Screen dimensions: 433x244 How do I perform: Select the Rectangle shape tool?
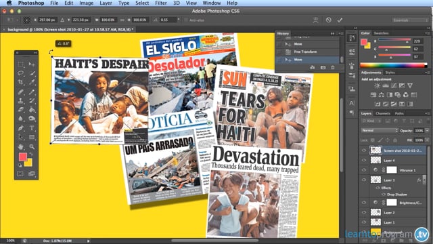(x=32, y=137)
